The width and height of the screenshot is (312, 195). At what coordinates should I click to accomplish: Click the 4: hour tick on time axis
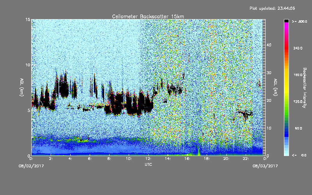click(x=71, y=159)
